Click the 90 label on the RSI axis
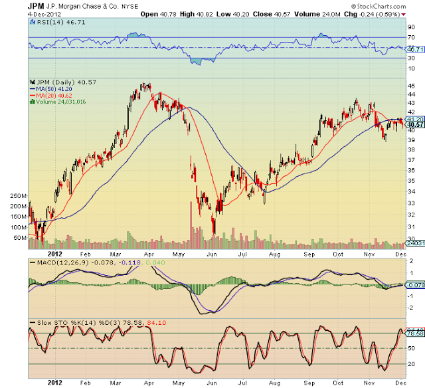 pos(411,27)
